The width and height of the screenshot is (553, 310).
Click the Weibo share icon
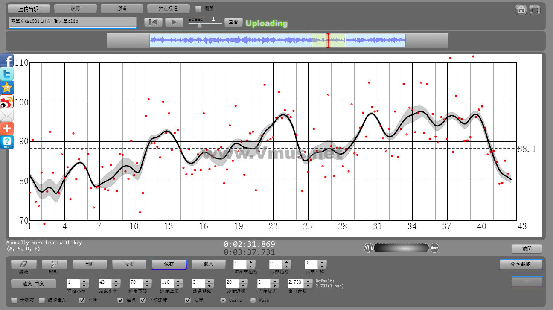tap(7, 101)
